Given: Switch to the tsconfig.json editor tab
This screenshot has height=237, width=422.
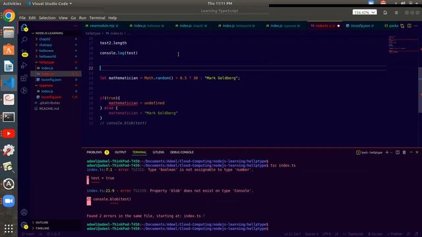Looking at the screenshot, I should click(361, 26).
